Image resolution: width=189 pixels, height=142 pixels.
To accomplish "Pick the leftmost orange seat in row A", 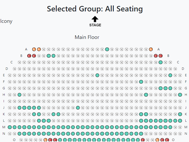I will pyautogui.click(x=34, y=49).
